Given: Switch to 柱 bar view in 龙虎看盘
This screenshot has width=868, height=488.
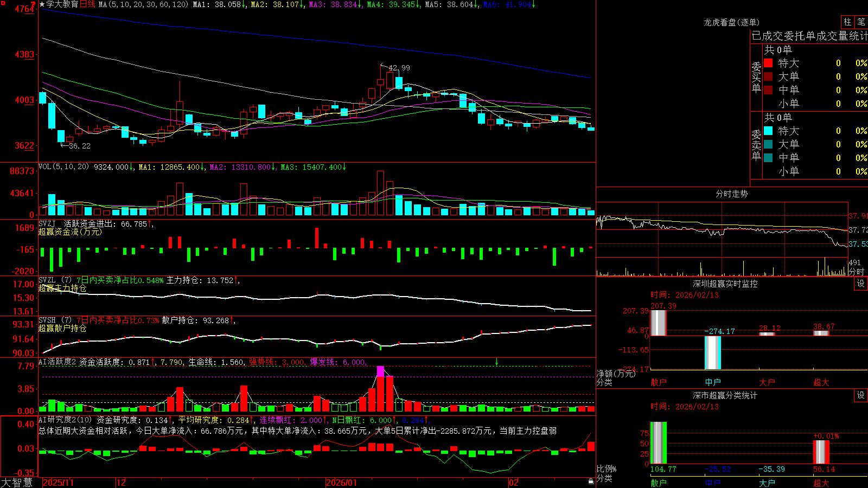Looking at the screenshot, I should click(847, 22).
